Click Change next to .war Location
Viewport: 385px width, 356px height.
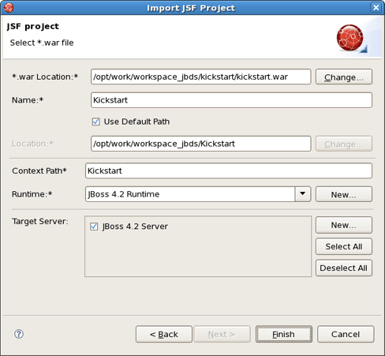pos(344,77)
